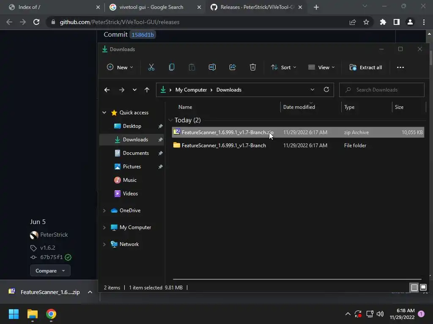This screenshot has width=433, height=324.
Task: Bookmark this GitHub page with the star icon
Action: click(366, 22)
